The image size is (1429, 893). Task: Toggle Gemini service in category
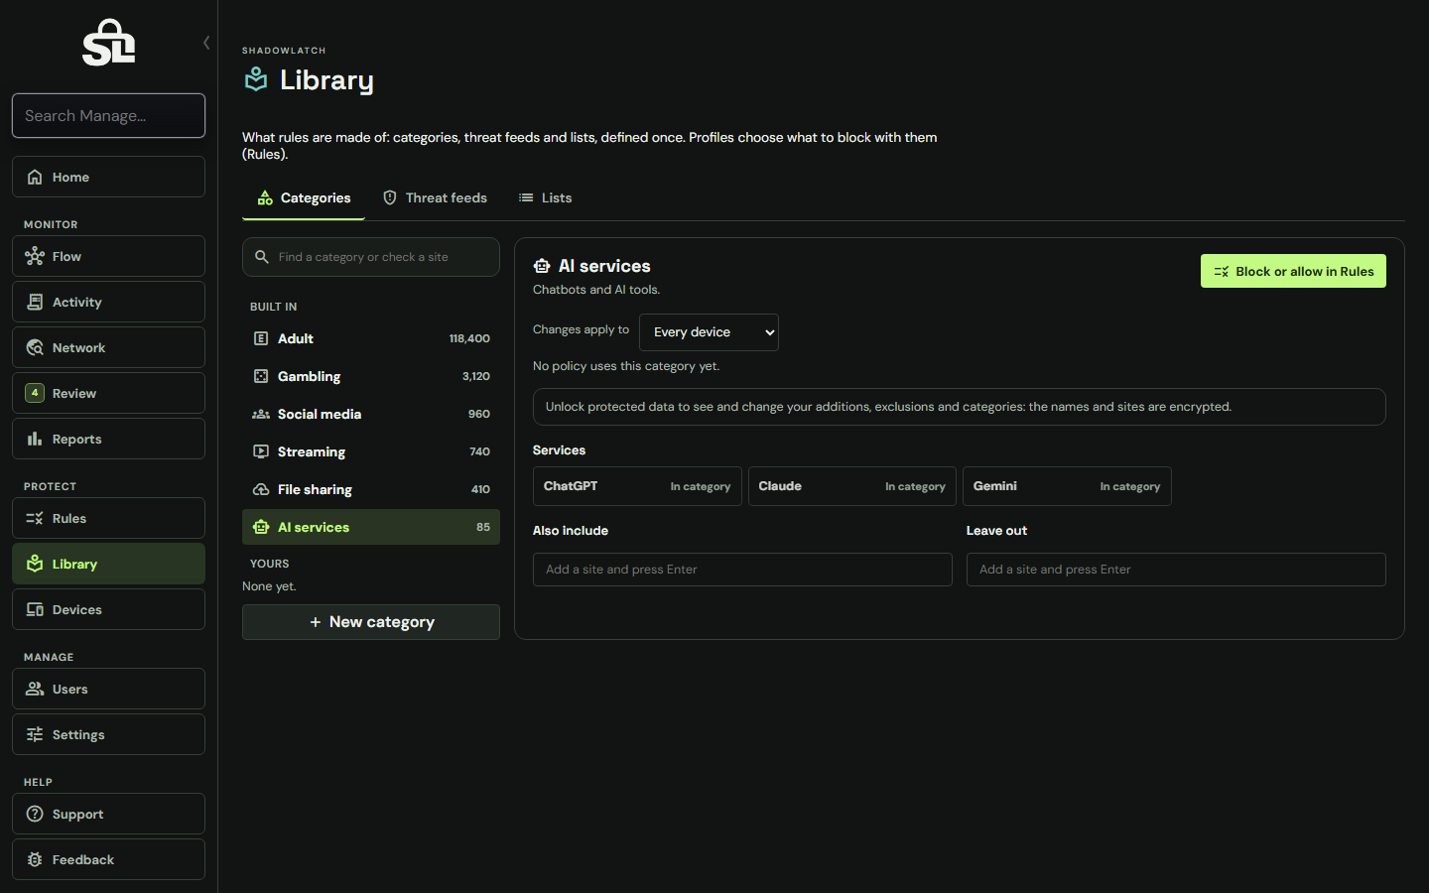point(1067,486)
